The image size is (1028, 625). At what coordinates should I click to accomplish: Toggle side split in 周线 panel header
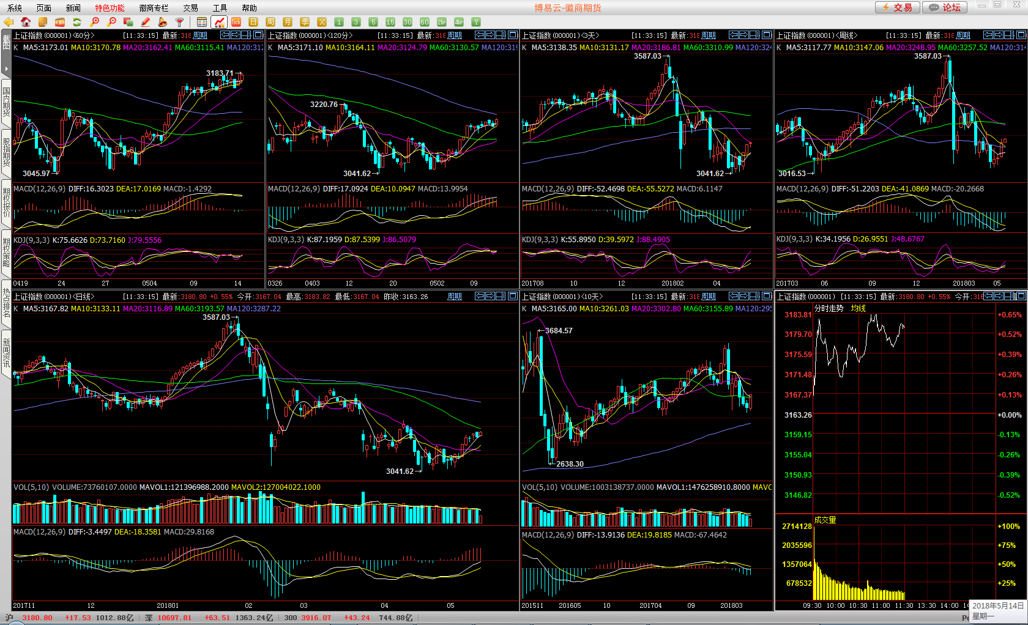coord(1010,35)
